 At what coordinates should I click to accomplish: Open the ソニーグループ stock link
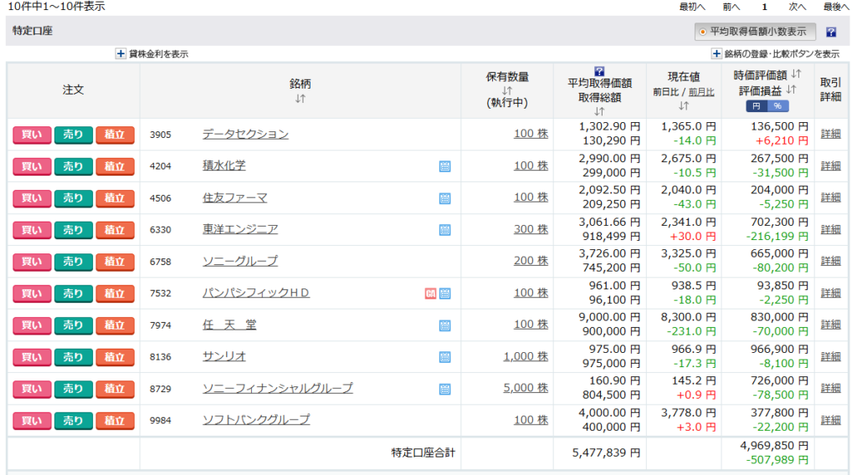tap(239, 261)
